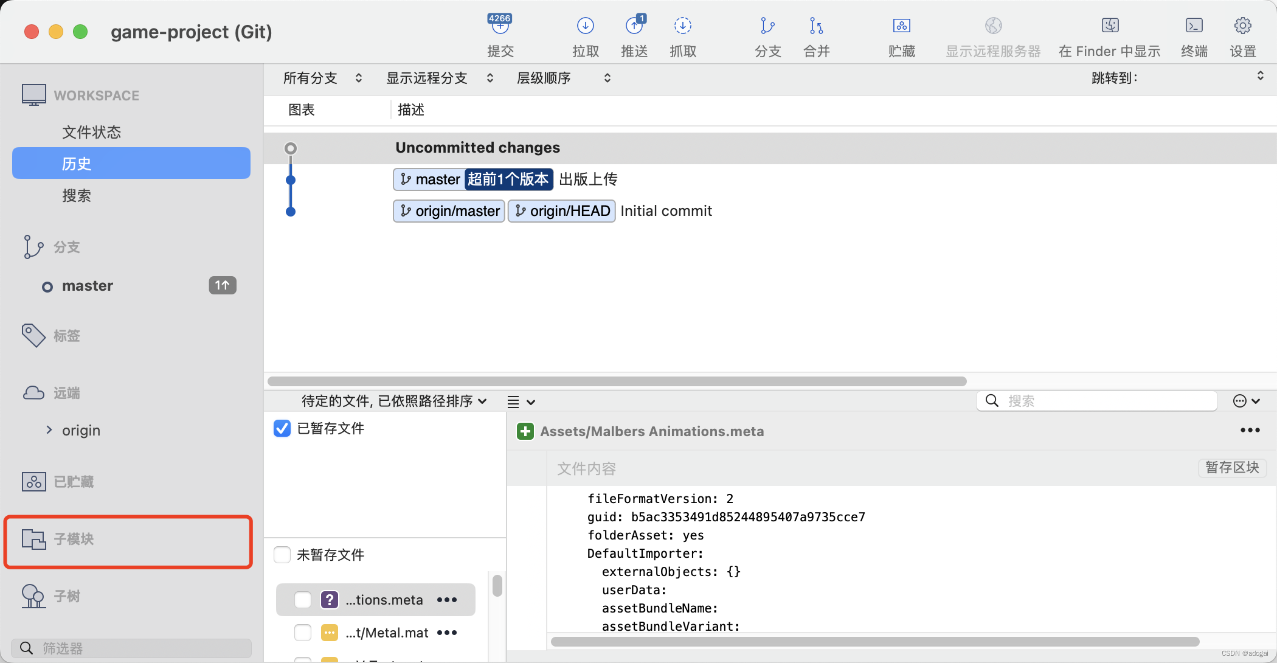
Task: Click the unstaged file list vertical scrollbar
Action: coord(497,586)
